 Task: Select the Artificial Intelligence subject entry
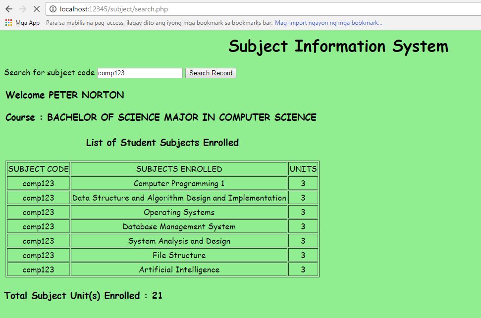(179, 270)
